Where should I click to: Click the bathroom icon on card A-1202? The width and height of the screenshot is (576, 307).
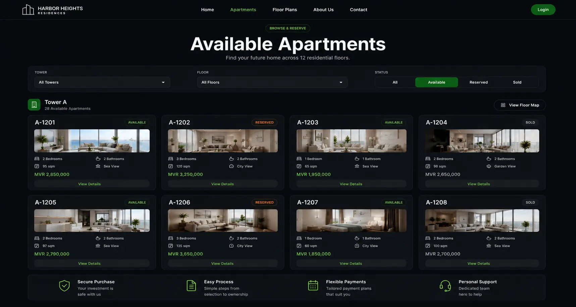click(231, 159)
